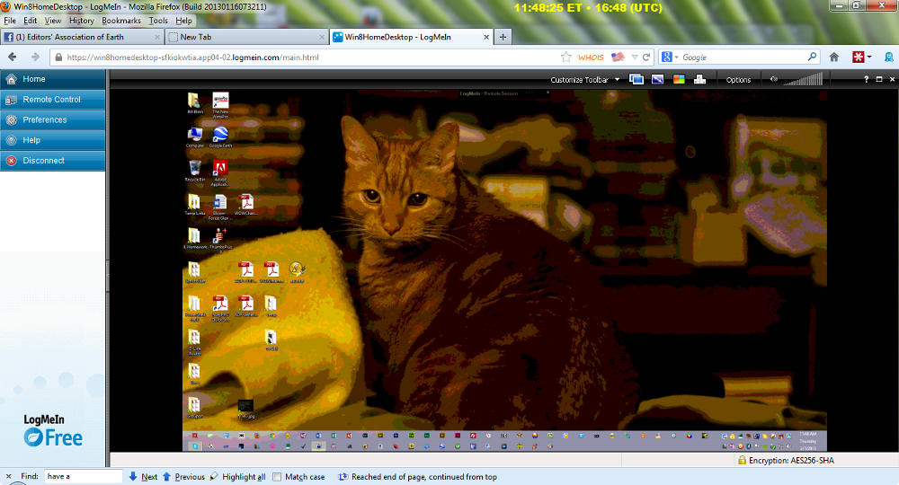Click Disconnect to end the remote session

pos(53,161)
